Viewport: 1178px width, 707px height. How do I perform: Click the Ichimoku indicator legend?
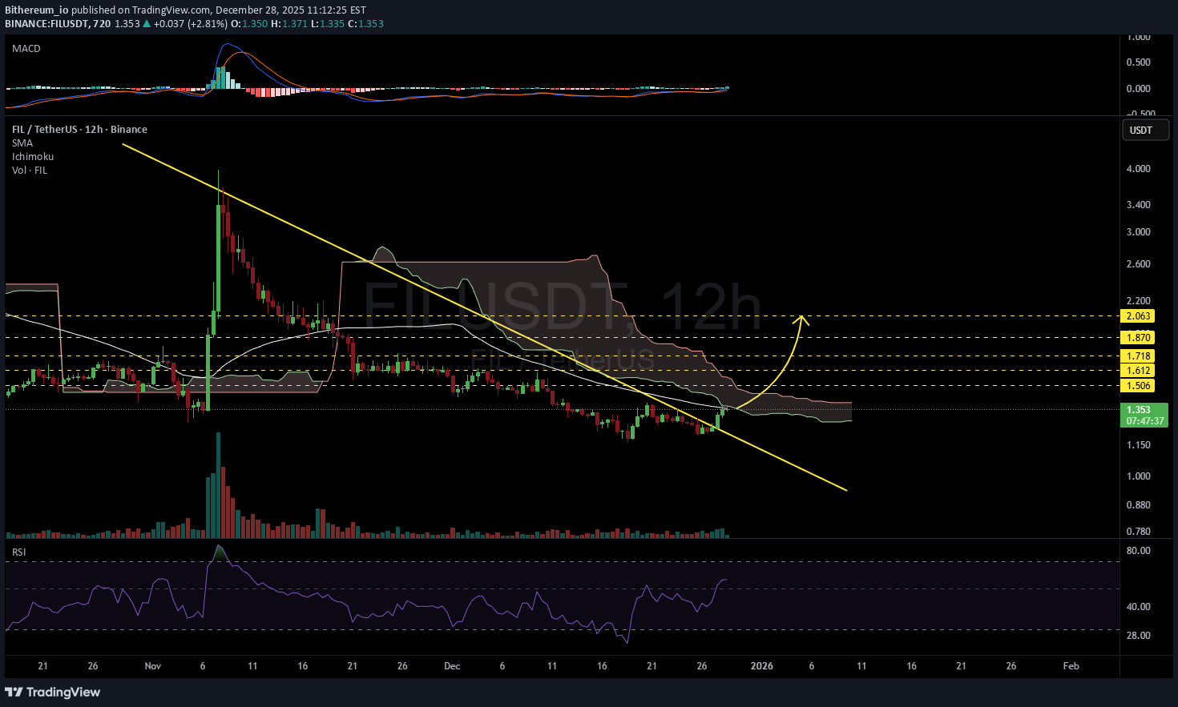pyautogui.click(x=33, y=157)
